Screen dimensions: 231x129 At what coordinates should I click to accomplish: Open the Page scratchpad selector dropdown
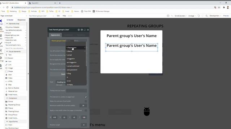[x=14, y=16]
